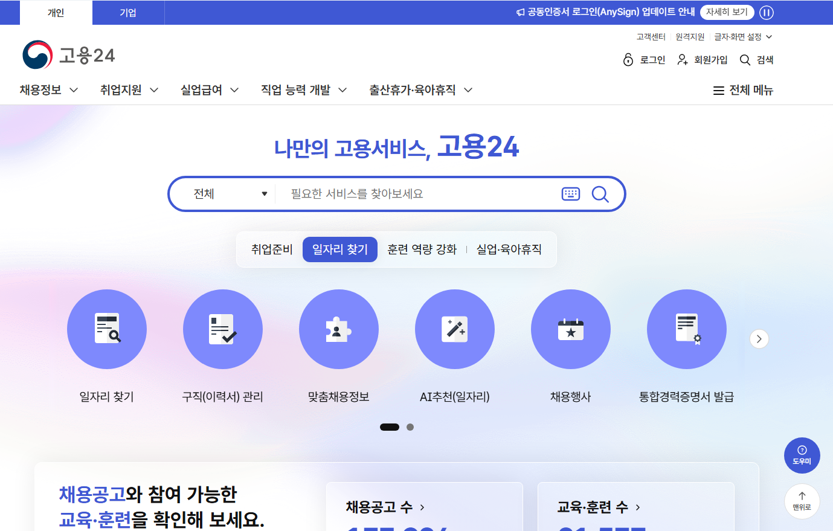Image resolution: width=833 pixels, height=531 pixels.
Task: Open the 고객센터 link
Action: click(651, 37)
